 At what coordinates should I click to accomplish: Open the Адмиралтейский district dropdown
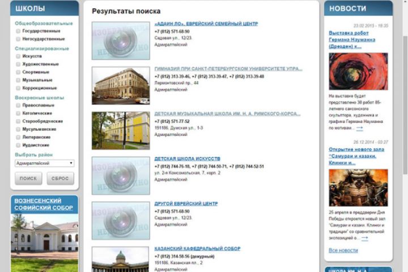click(x=45, y=163)
